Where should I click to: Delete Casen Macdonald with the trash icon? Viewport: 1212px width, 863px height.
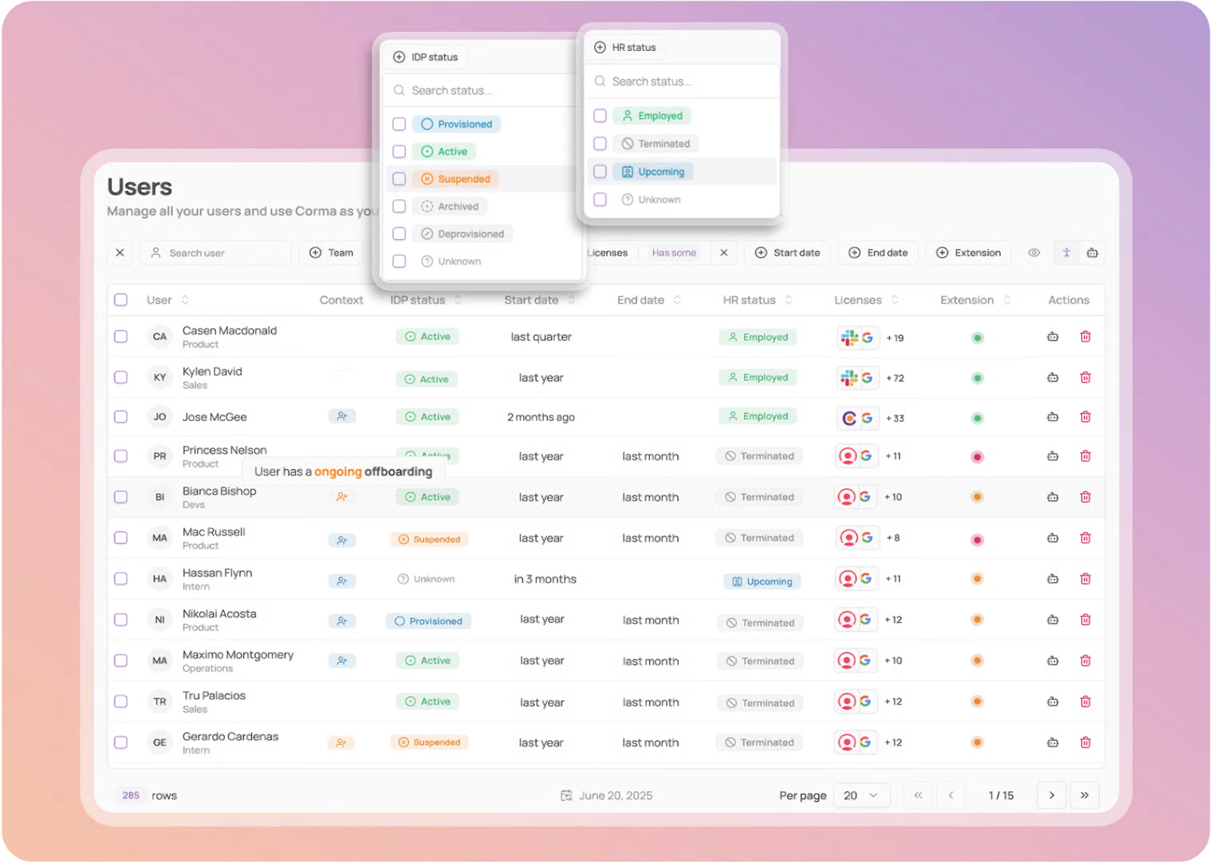click(x=1085, y=337)
